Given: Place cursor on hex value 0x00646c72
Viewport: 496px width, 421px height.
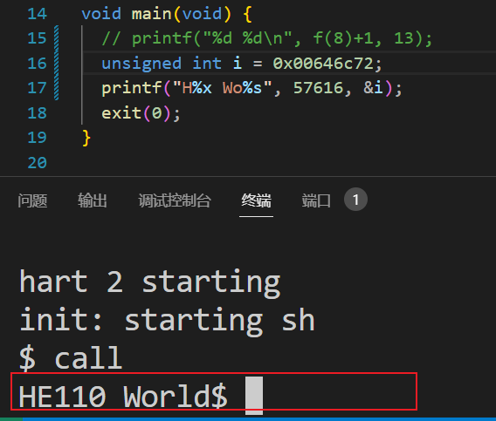Looking at the screenshot, I should click(323, 64).
